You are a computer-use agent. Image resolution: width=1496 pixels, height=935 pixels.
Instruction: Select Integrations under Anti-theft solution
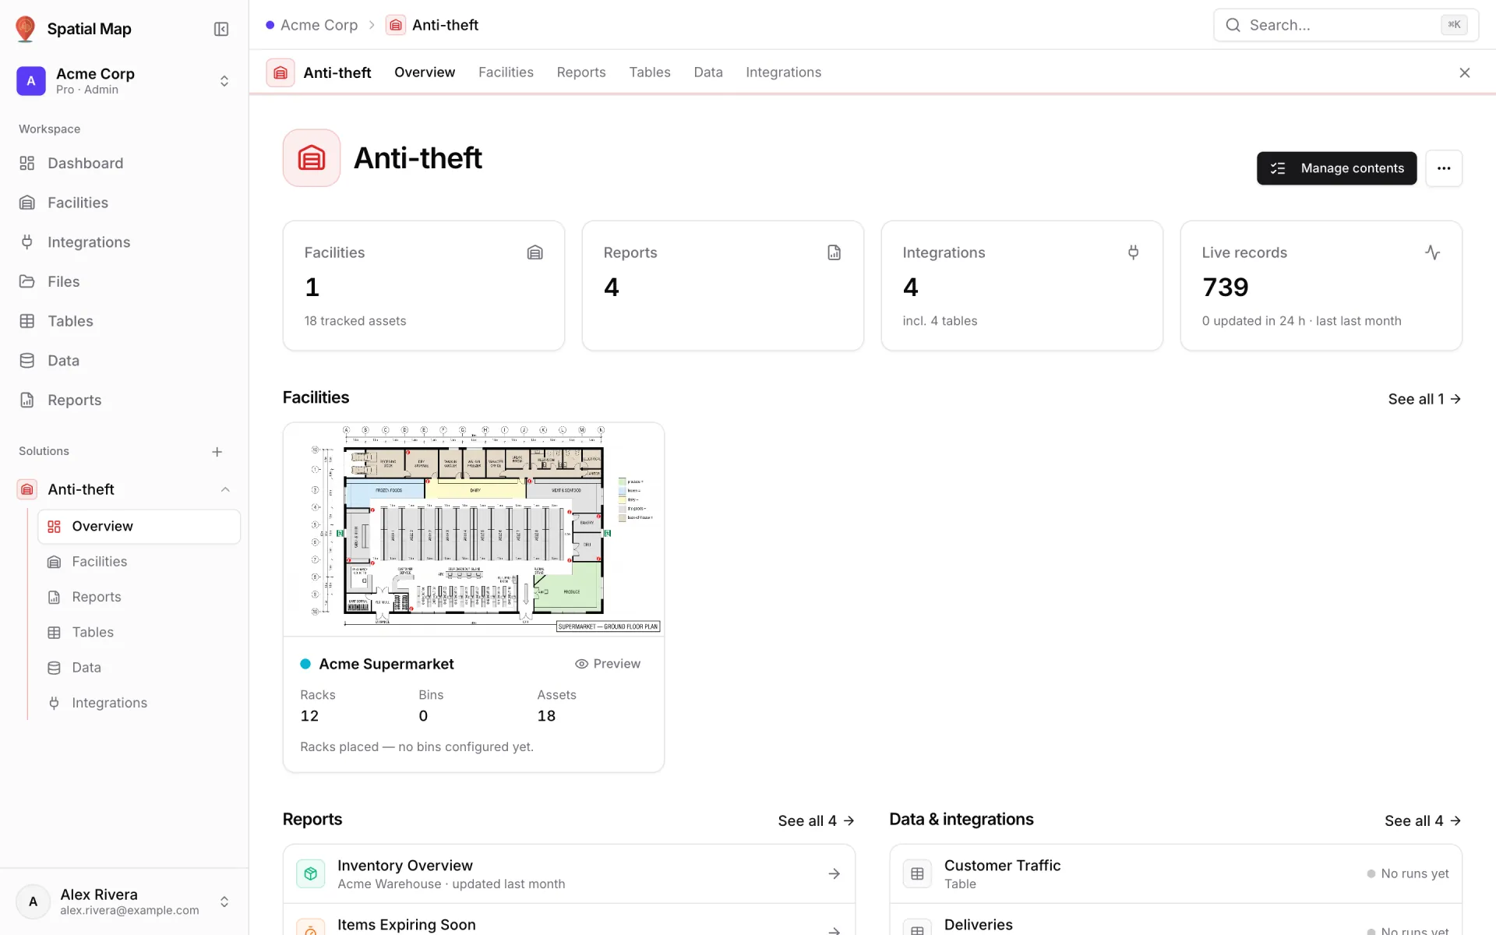click(x=139, y=703)
